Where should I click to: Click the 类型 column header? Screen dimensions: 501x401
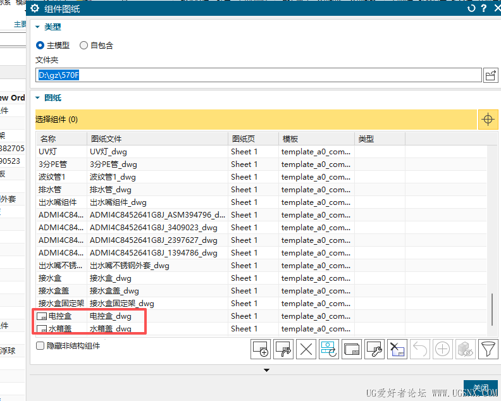click(x=380, y=139)
